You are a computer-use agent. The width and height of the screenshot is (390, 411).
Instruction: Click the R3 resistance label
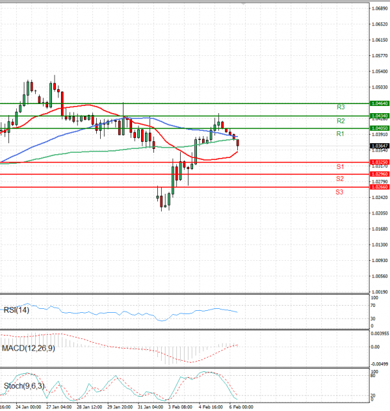tap(341, 107)
